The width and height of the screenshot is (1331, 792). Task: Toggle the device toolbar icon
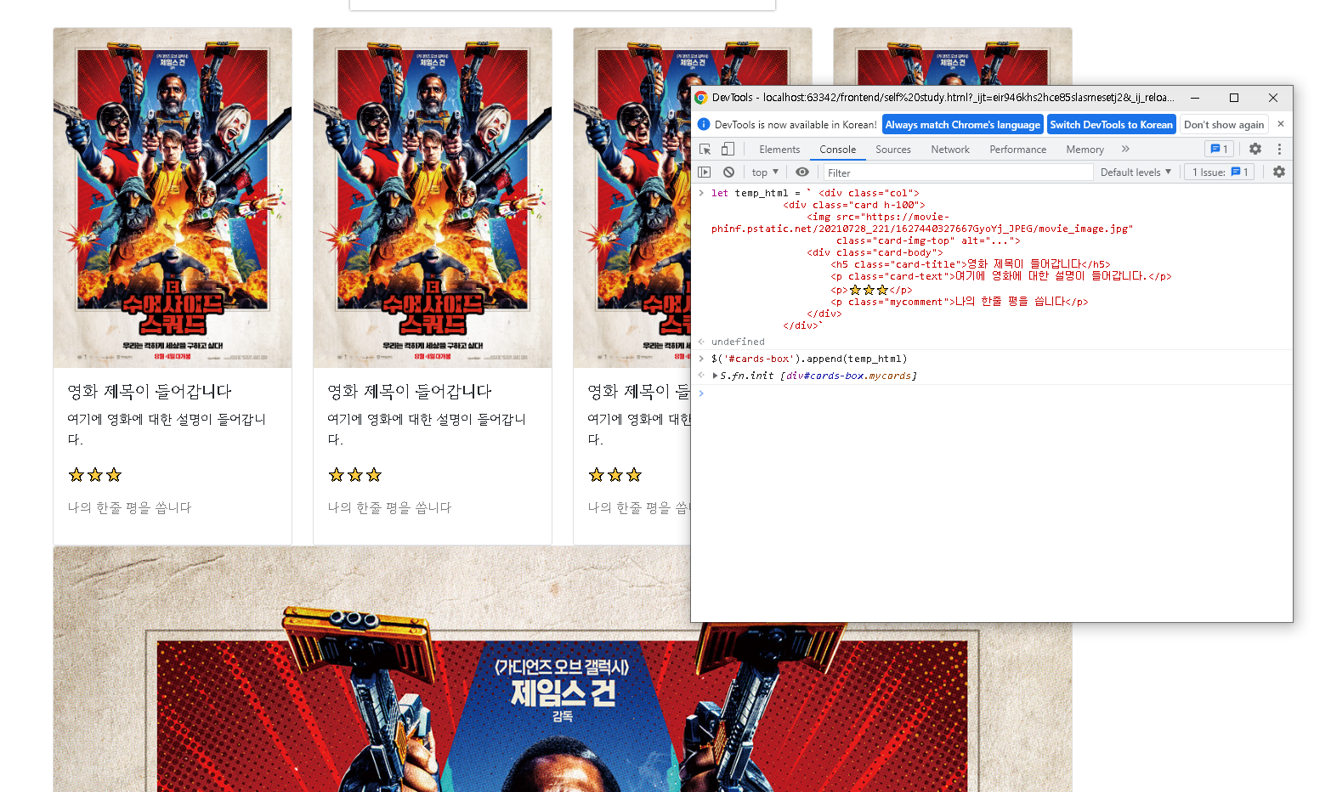[x=728, y=149]
